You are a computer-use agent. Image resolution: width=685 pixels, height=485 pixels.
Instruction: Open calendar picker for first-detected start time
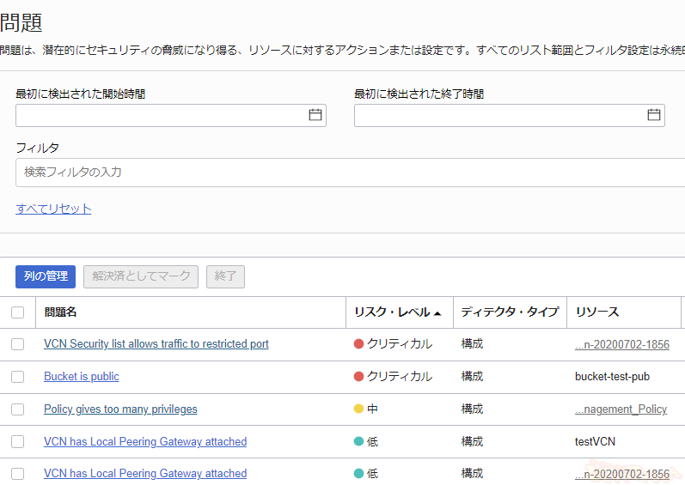pyautogui.click(x=315, y=115)
